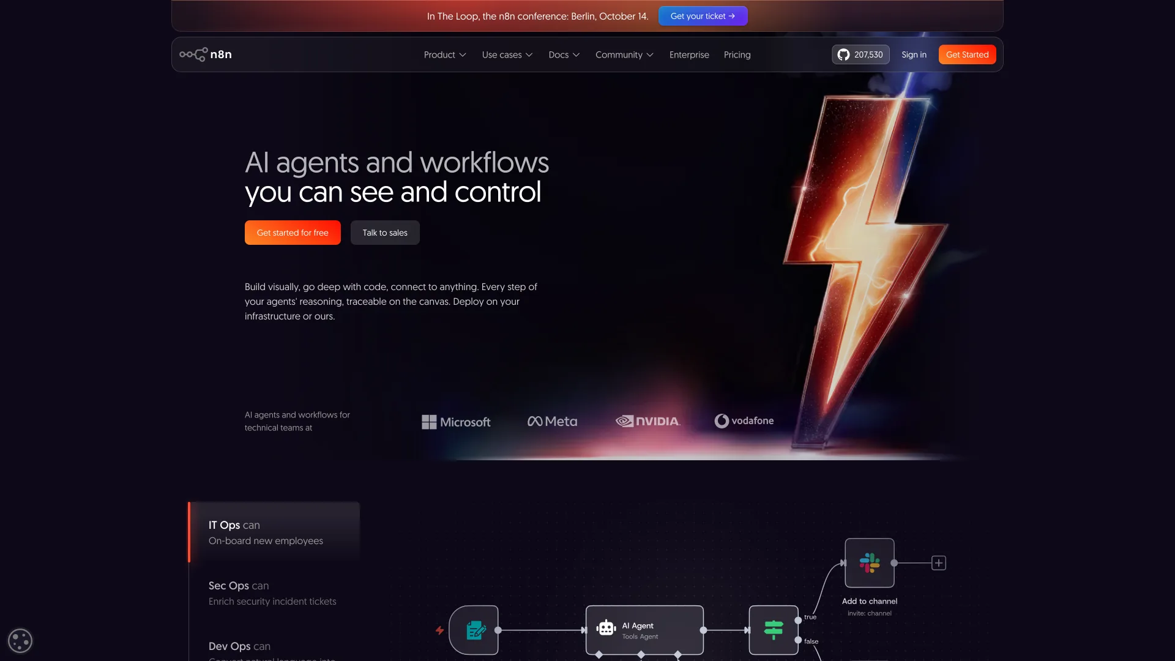Click the Sign in link
The height and width of the screenshot is (661, 1175).
coord(914,54)
